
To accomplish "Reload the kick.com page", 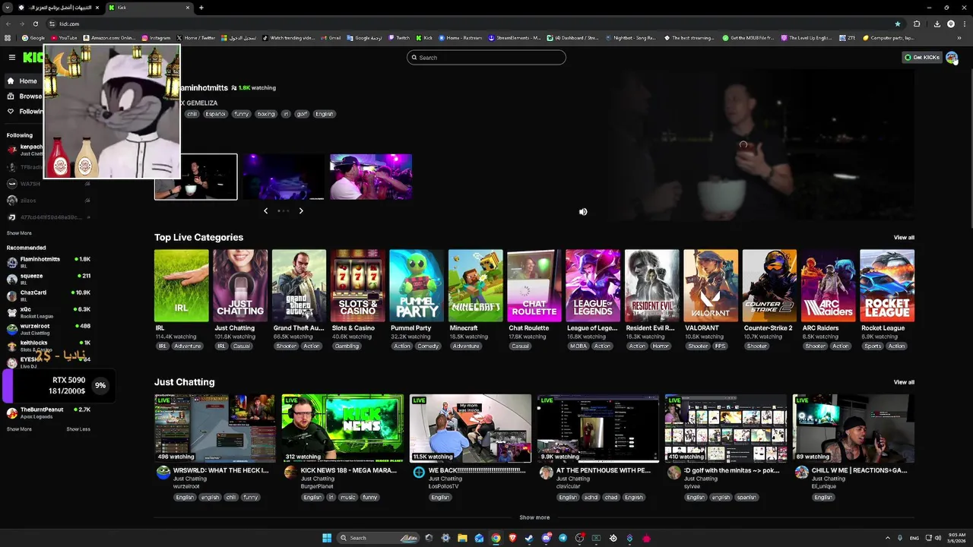I will click(x=35, y=24).
